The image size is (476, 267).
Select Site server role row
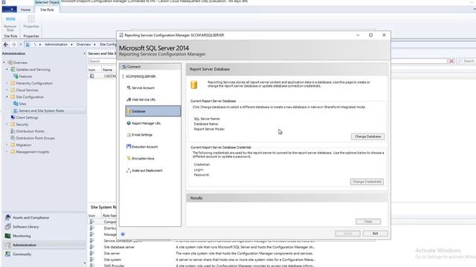(202, 254)
